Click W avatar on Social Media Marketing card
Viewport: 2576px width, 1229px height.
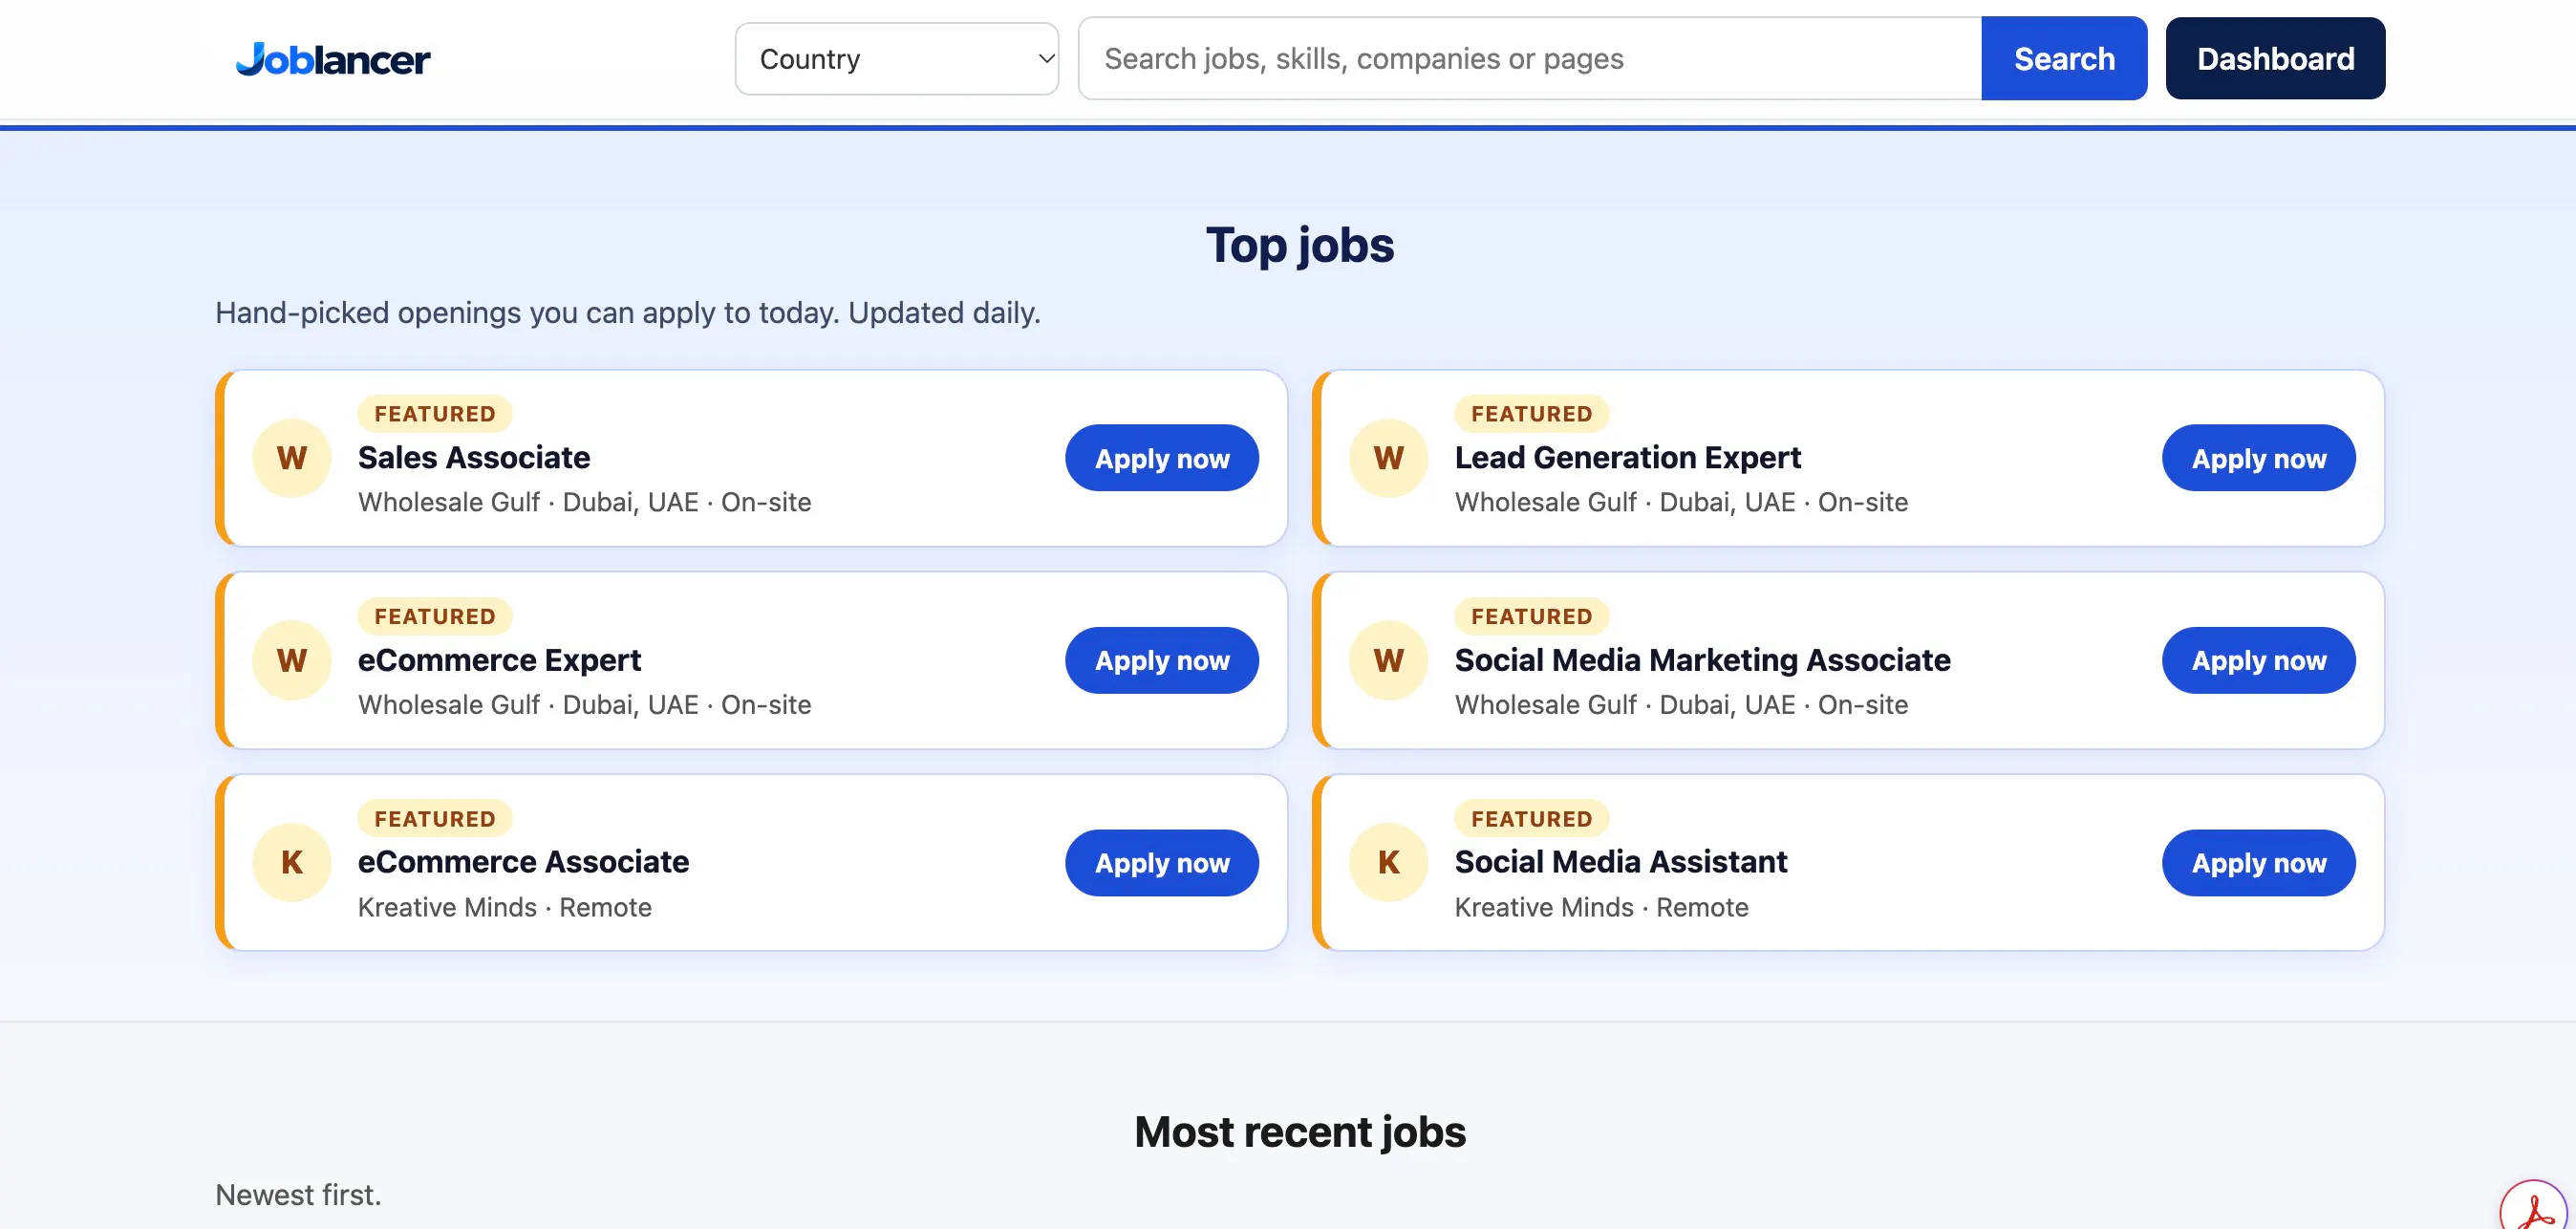click(1388, 661)
